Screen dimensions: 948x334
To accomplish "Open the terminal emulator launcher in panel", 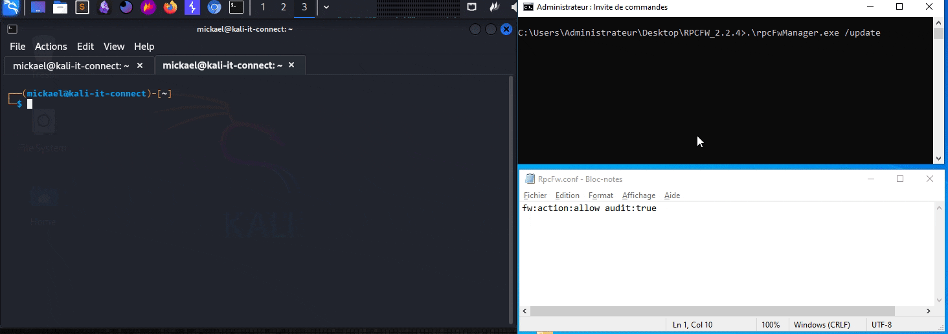I will (x=237, y=8).
